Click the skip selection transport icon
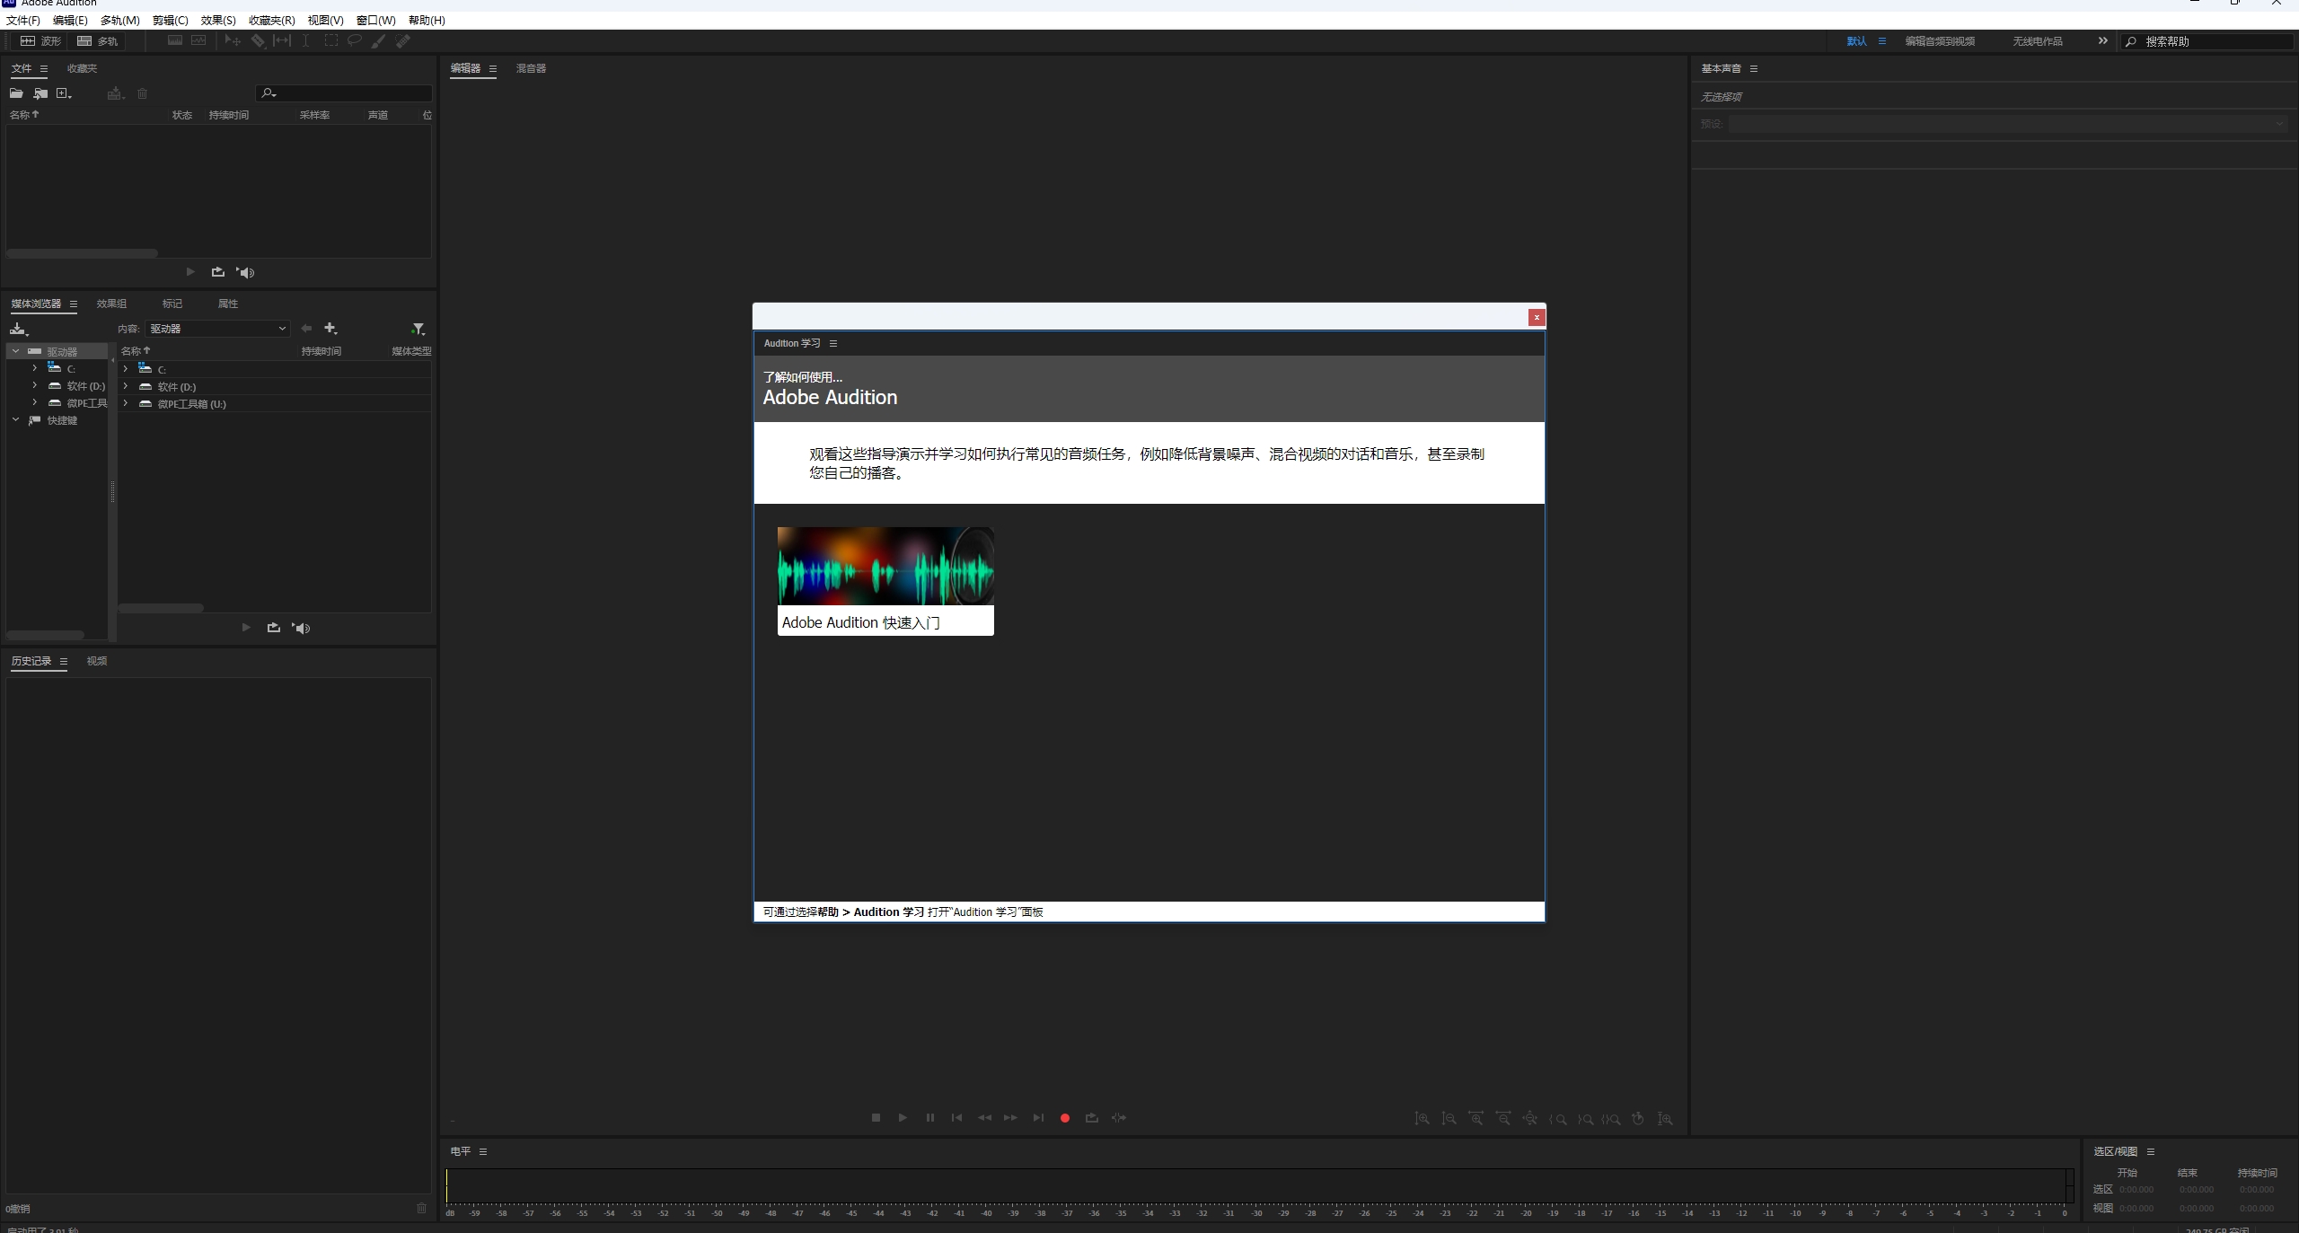This screenshot has height=1233, width=2299. point(1118,1118)
